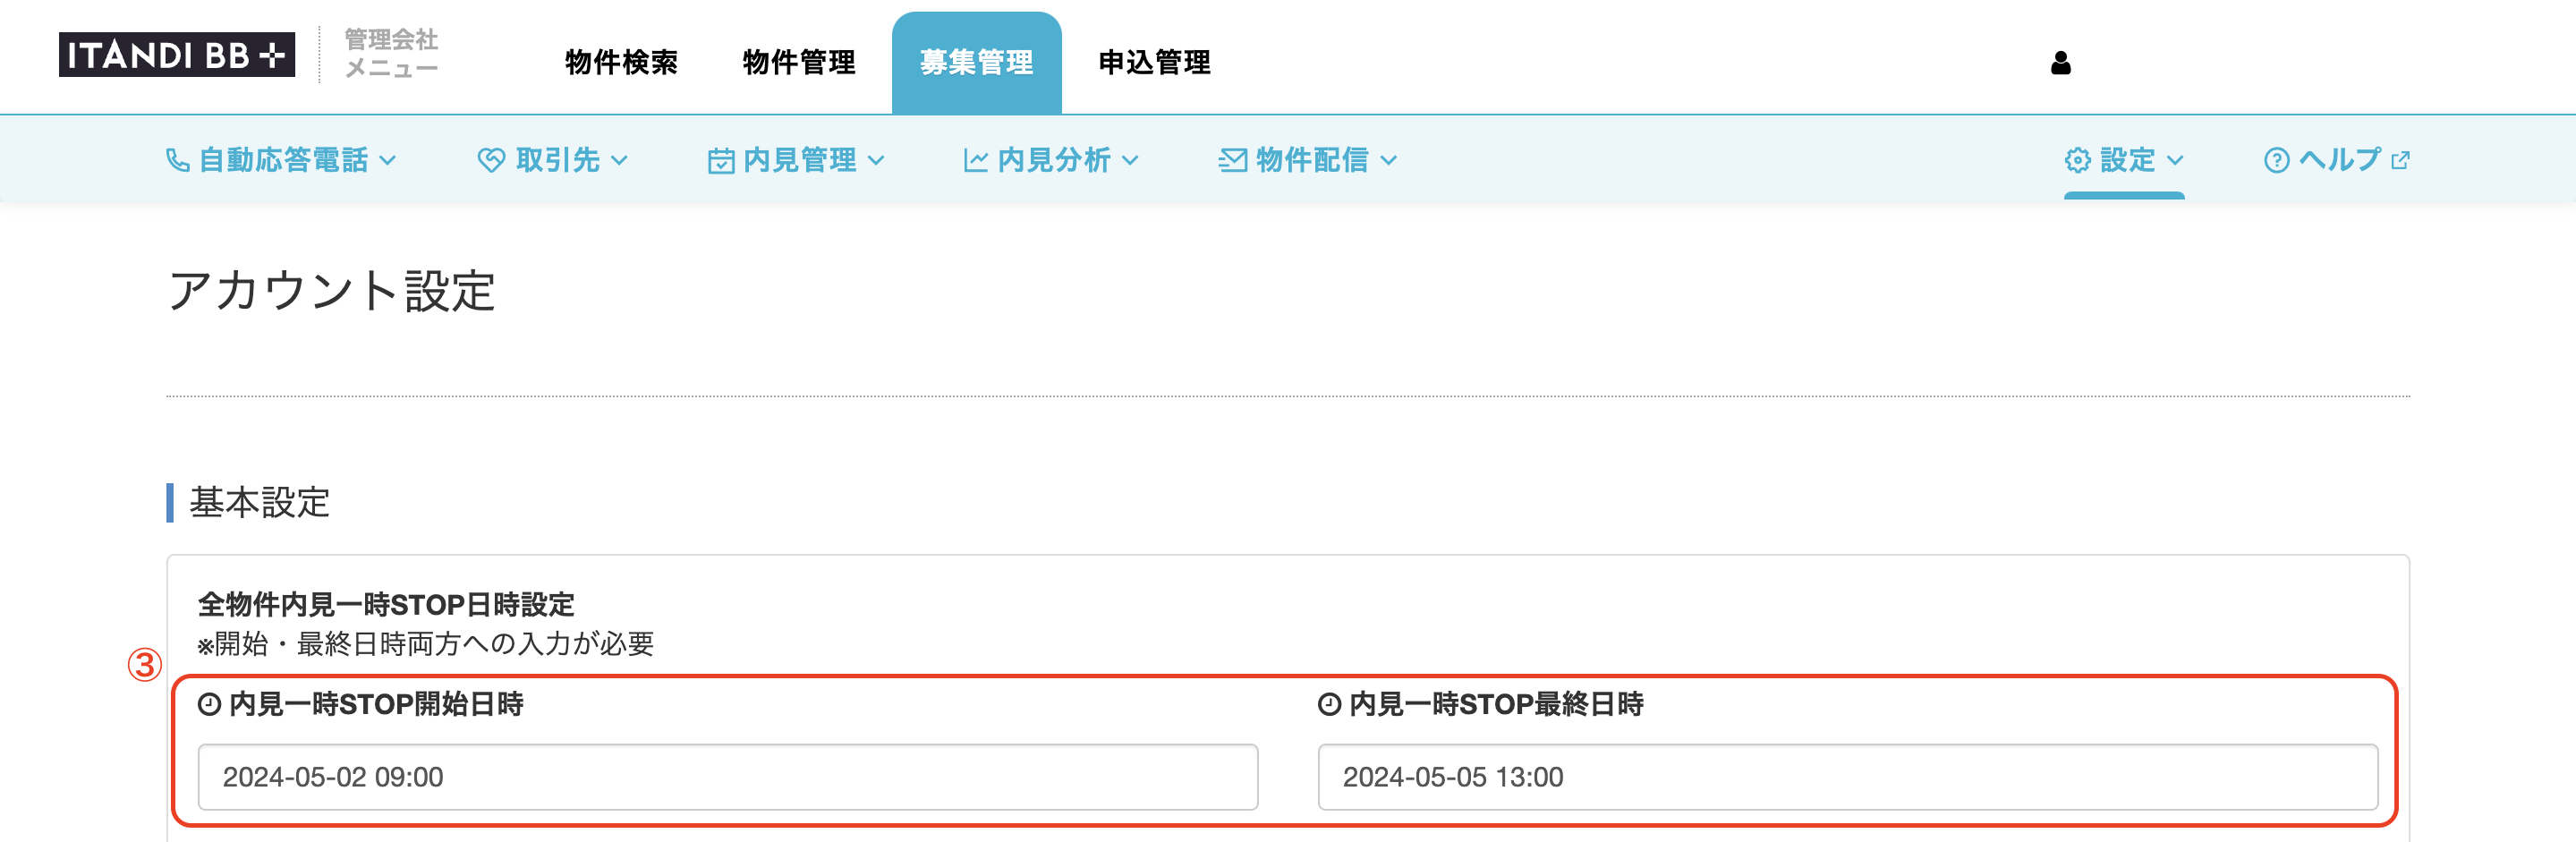Viewport: 2576px width, 842px height.
Task: Click the phone icon beside 自動応答電話
Action: click(177, 160)
